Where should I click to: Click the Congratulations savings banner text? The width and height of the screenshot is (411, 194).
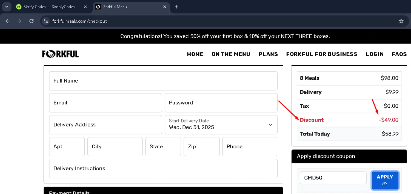(x=225, y=36)
